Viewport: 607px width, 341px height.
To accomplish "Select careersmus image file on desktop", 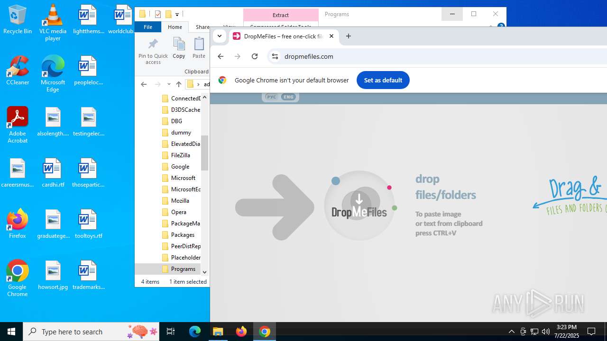I will point(18,173).
